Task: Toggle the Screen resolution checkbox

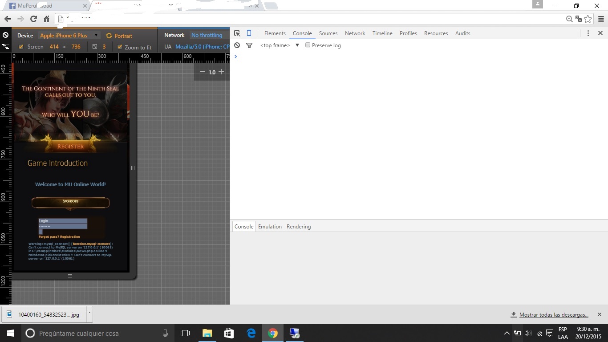Action: pos(21,47)
